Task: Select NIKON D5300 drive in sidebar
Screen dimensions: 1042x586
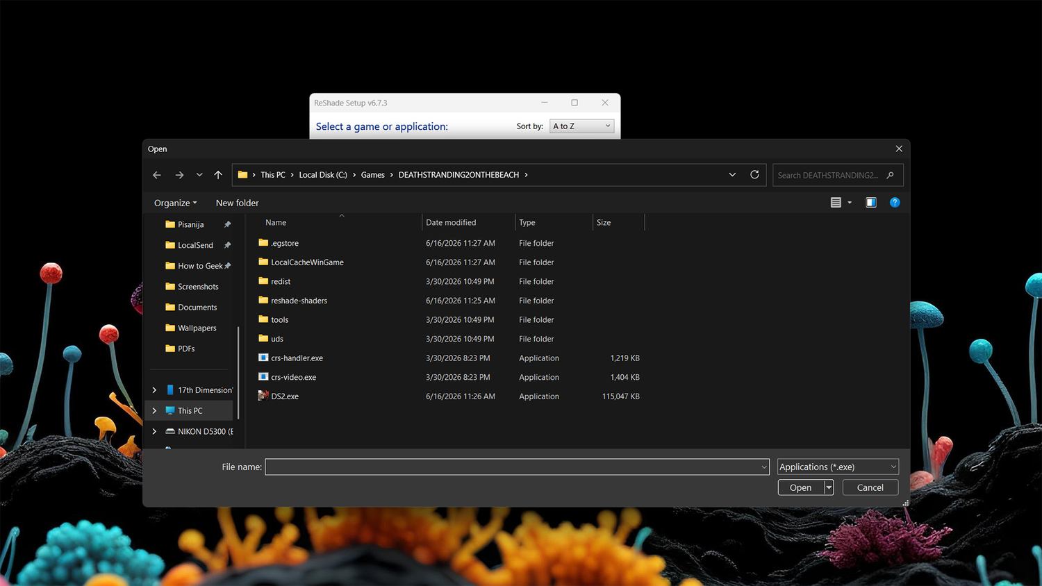Action: tap(199, 431)
